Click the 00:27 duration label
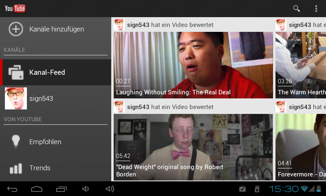The width and height of the screenshot is (326, 196). pos(123,81)
